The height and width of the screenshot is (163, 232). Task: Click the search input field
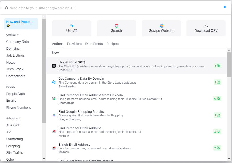click(x=115, y=8)
